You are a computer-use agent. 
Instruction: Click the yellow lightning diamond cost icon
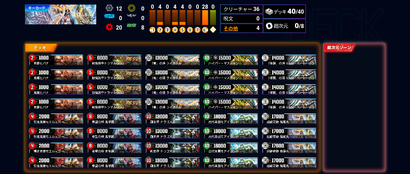tap(213, 30)
